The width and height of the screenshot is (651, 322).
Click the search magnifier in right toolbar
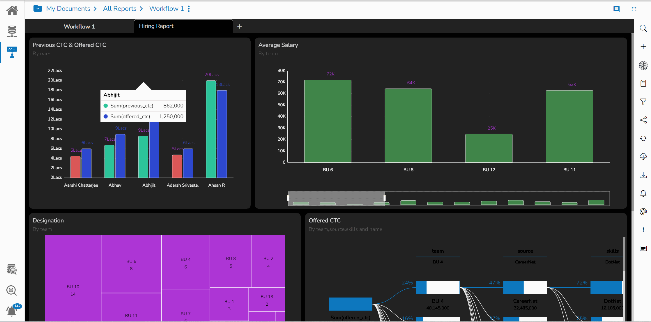[643, 28]
